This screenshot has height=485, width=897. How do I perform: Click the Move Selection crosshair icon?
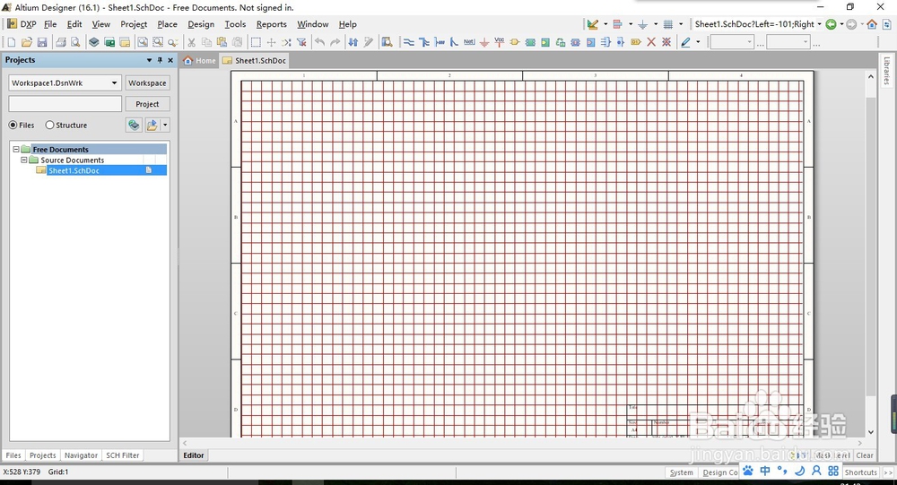(271, 42)
